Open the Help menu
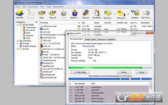This screenshot has height=105, width=168. [49, 7]
